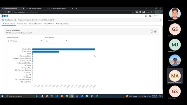The image size is (187, 105).
Task: Open a new browser tab with plus
Action: [x=76, y=8]
